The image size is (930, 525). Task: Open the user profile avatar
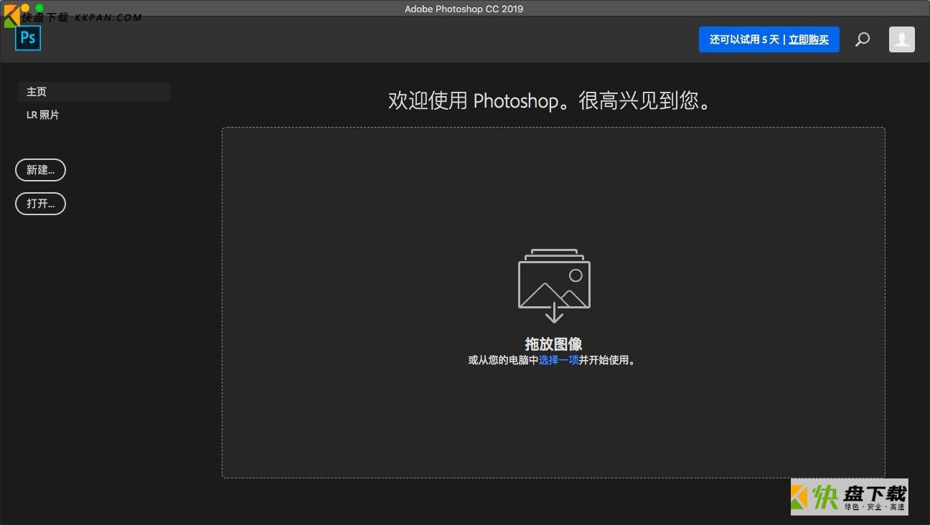click(902, 39)
